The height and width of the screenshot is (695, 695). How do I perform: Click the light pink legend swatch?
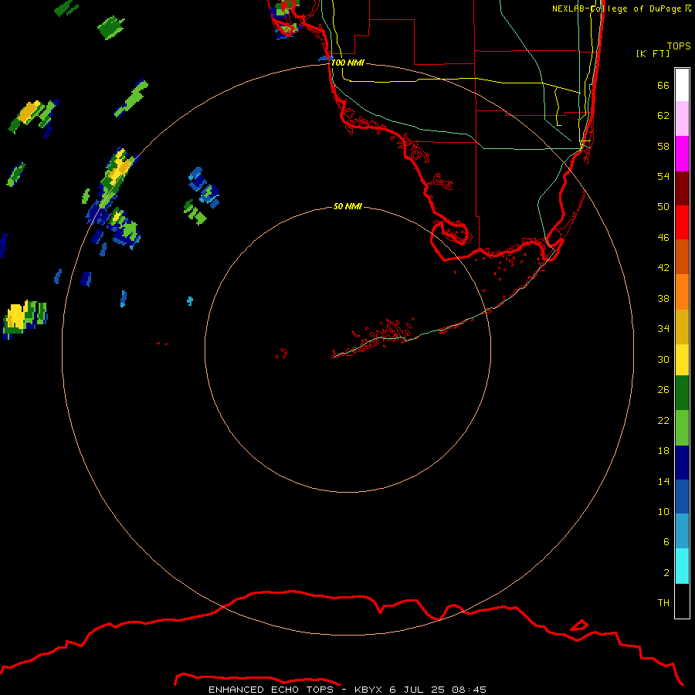point(682,119)
